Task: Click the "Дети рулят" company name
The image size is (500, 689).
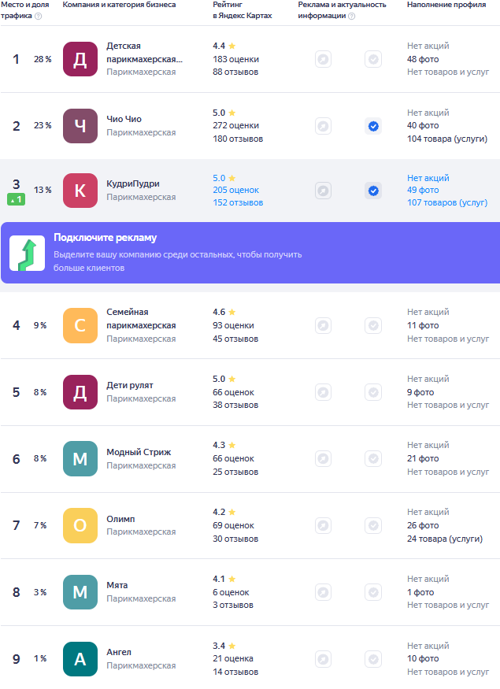Action: pos(130,385)
